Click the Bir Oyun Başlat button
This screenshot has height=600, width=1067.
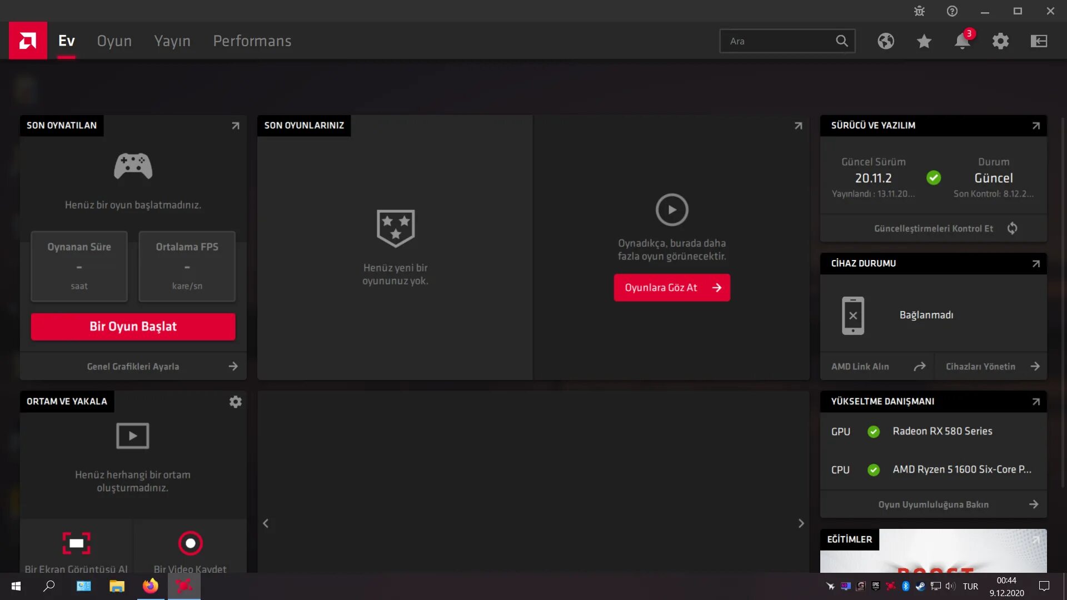133,327
